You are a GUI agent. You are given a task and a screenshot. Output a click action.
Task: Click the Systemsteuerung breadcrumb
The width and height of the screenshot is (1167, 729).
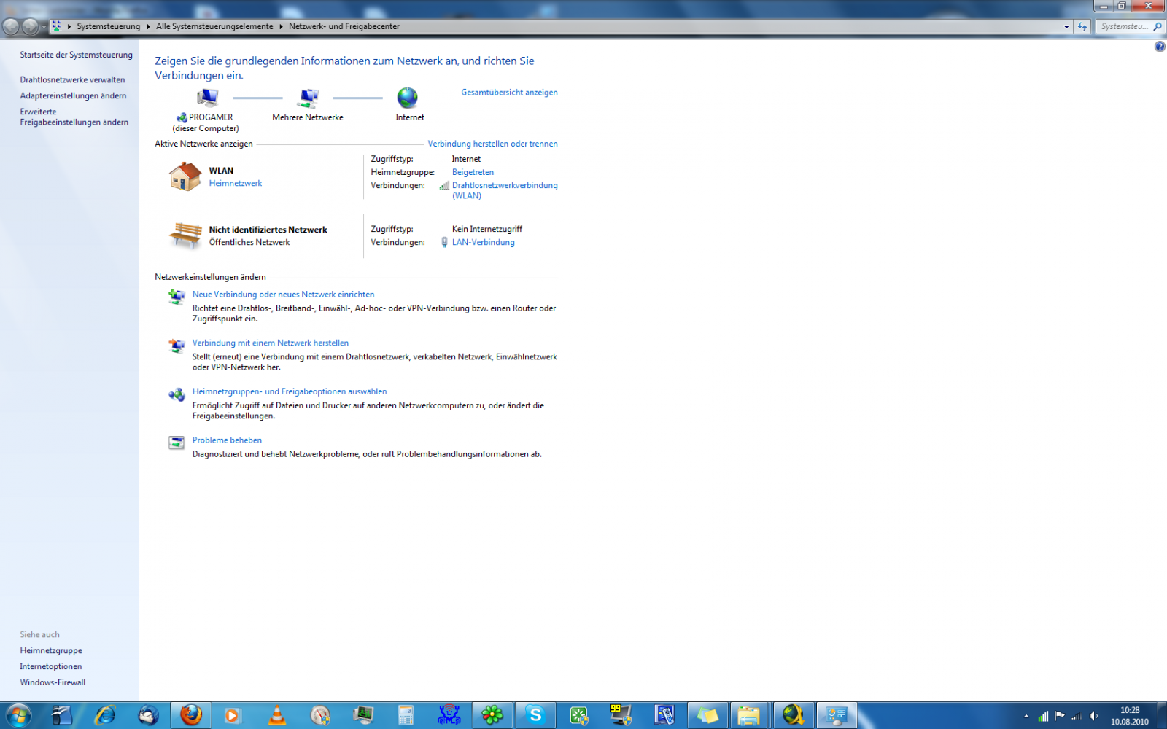tap(108, 26)
